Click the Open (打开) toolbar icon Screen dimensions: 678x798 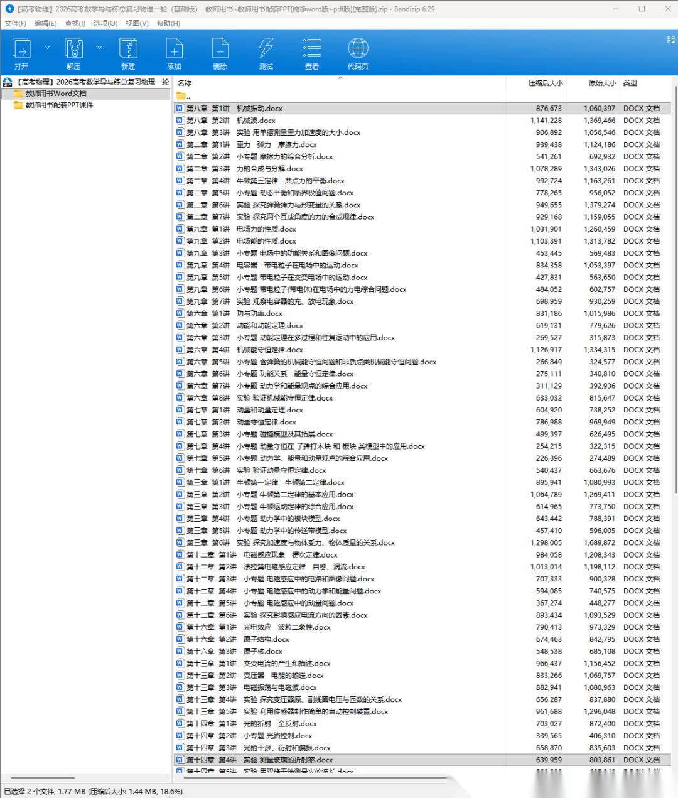pyautogui.click(x=22, y=49)
